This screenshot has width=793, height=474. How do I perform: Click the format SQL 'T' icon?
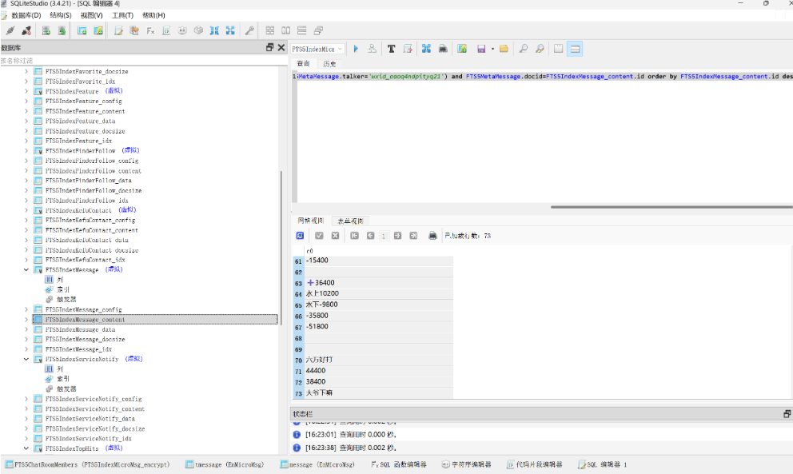(391, 49)
